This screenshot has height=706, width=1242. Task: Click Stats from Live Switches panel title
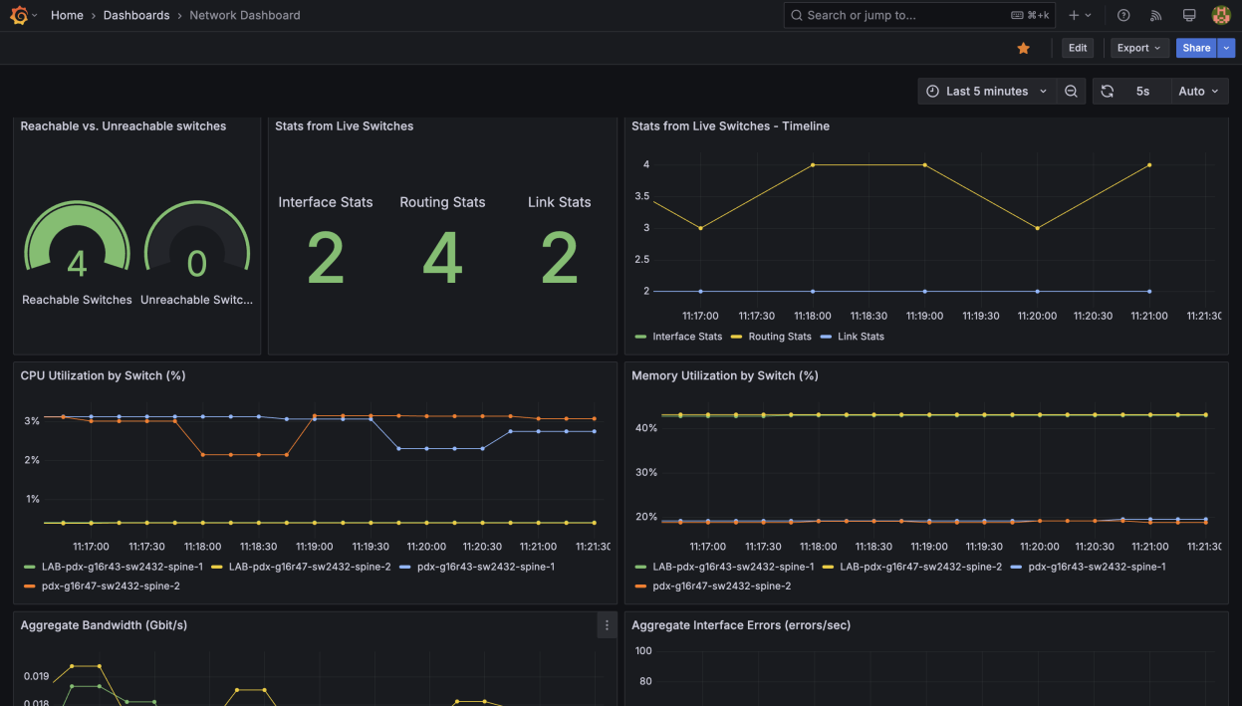click(345, 126)
